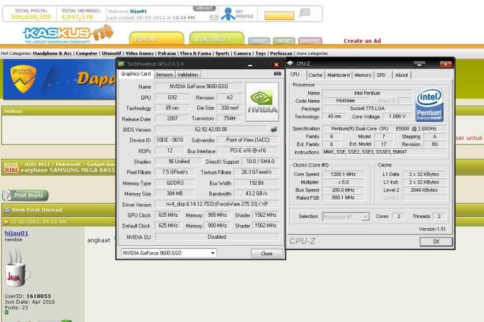Open Perhiasan category link
This screenshot has width=484, height=322.
[281, 54]
